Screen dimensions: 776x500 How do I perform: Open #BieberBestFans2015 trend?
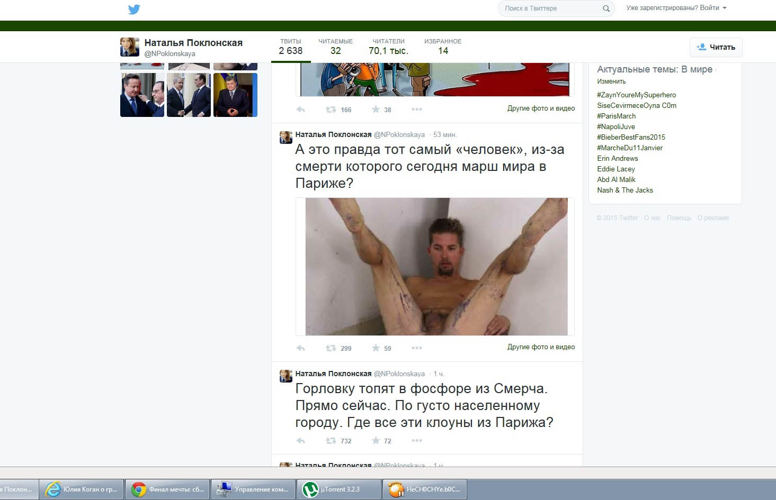(x=631, y=138)
